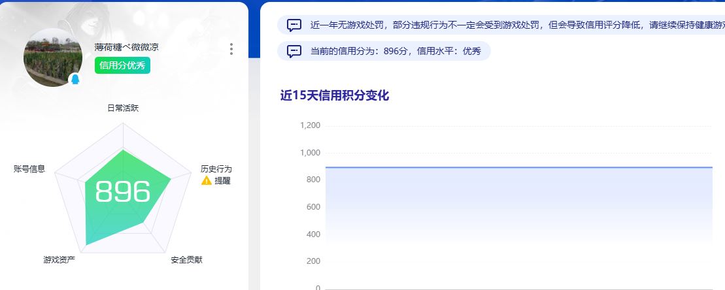Image resolution: width=725 pixels, height=290 pixels.
Task: Click the green 信用分优秀 badge
Action: (x=122, y=66)
